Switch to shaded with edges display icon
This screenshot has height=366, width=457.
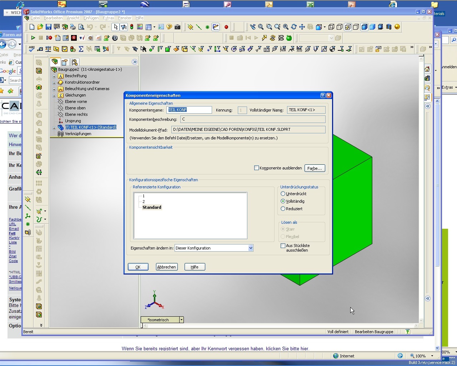point(364,27)
